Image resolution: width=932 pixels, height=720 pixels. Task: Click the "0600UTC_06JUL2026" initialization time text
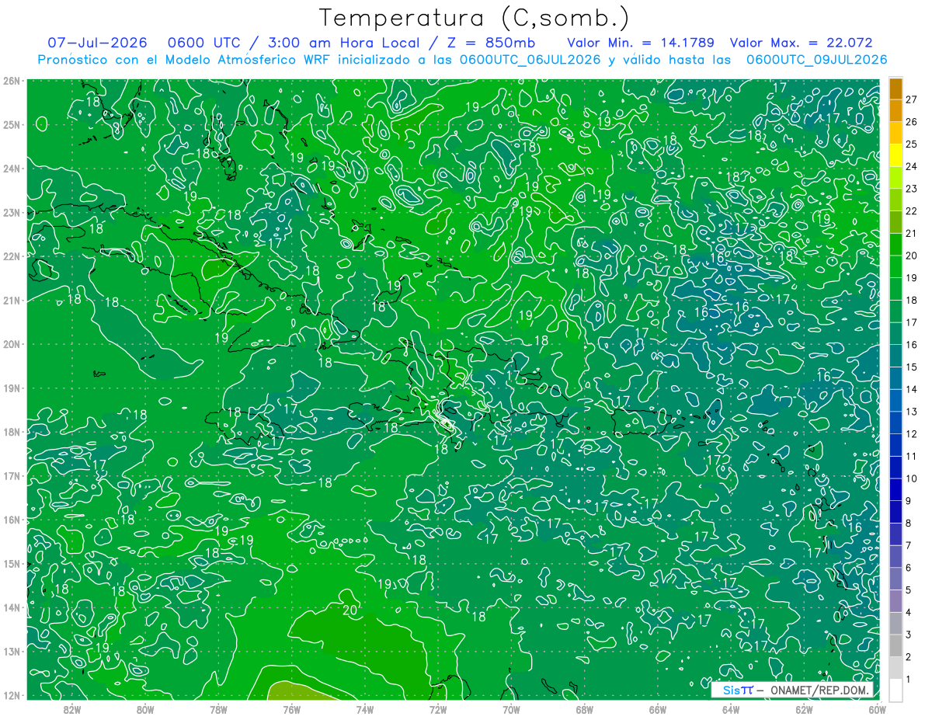530,60
